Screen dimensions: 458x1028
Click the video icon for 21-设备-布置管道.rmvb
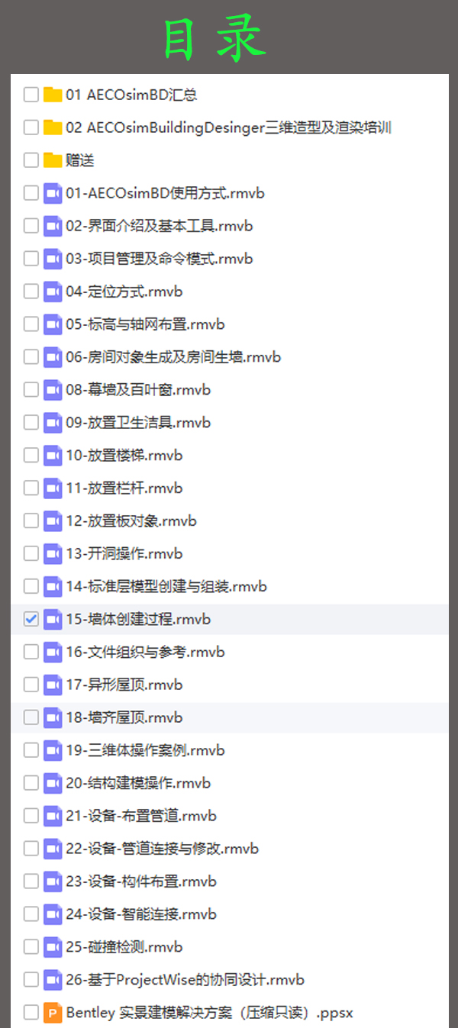[53, 817]
